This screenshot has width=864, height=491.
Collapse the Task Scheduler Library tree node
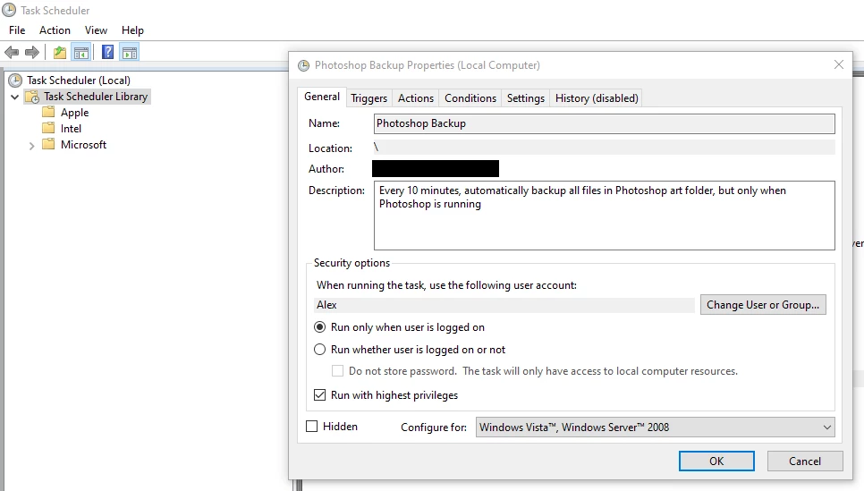coord(15,97)
